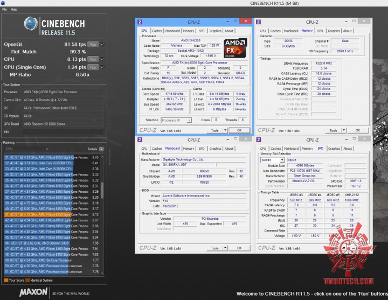Click the AMD FX processor logo
The width and height of the screenshot is (388, 300).
pyautogui.click(x=235, y=48)
